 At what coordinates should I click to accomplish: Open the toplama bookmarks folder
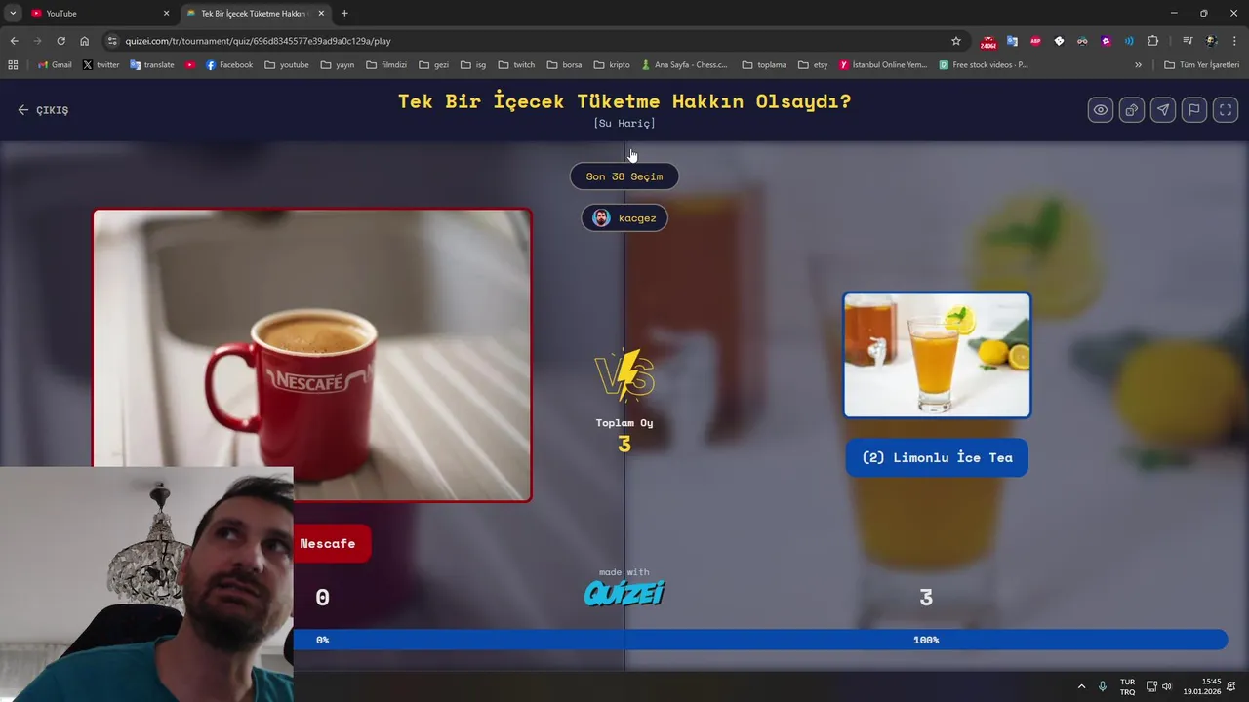coord(763,65)
